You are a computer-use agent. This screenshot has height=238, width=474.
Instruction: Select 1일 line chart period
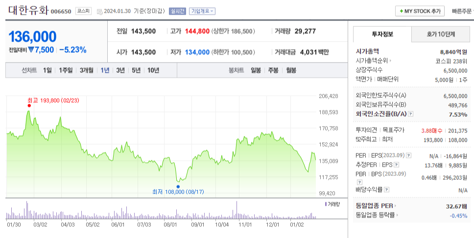tap(47, 70)
